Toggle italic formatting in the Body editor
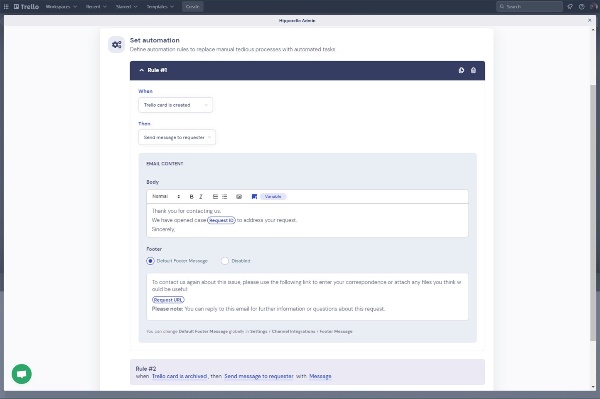This screenshot has width=600, height=399. (x=201, y=197)
